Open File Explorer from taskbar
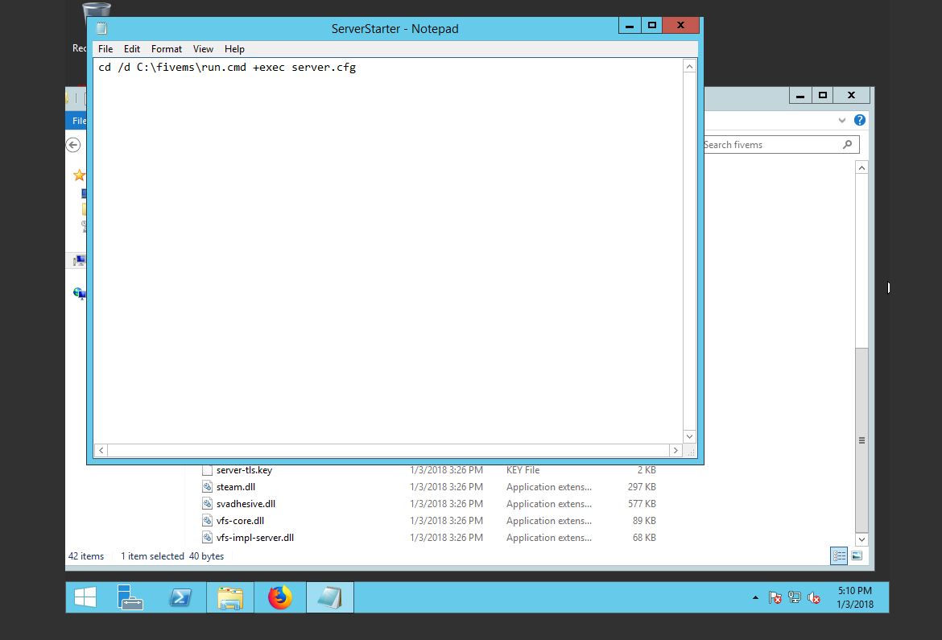The height and width of the screenshot is (640, 942). pyautogui.click(x=230, y=597)
